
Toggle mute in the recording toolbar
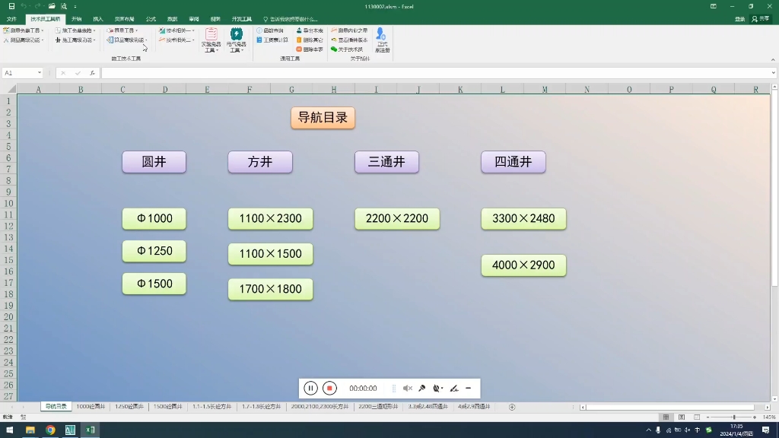tap(408, 388)
